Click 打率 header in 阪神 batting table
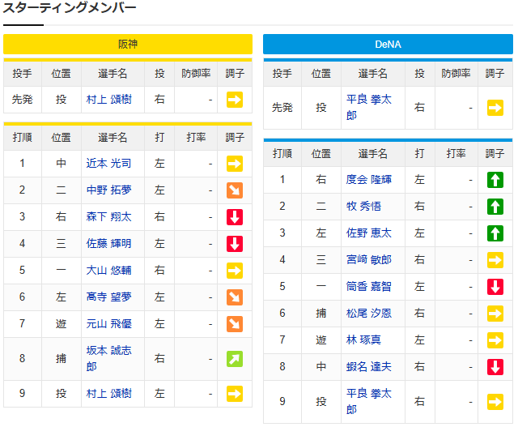 click(x=196, y=137)
